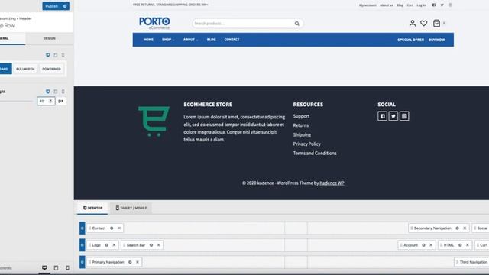Viewport: 489px width, 275px height.
Task: Open settings for Secondary Navigation item
Action: [x=457, y=228]
